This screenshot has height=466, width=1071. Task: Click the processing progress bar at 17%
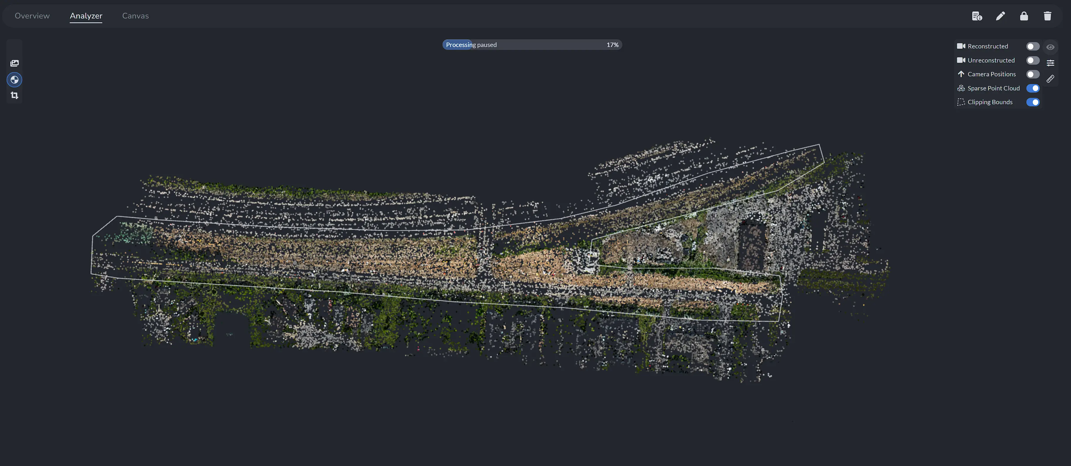click(x=532, y=44)
